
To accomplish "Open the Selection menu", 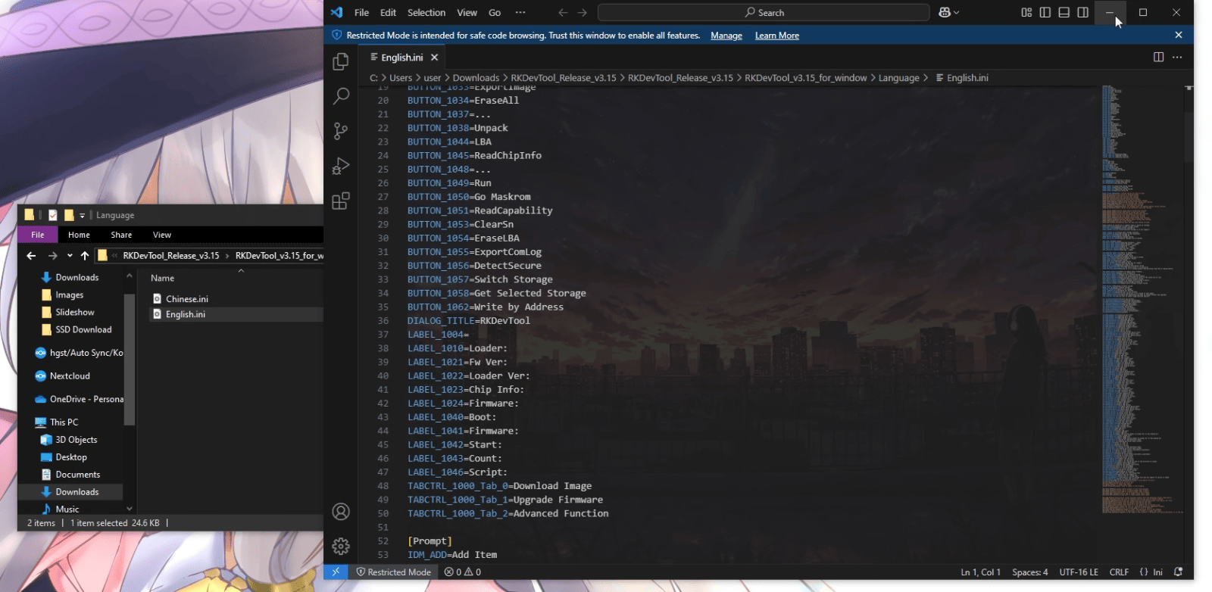I will pos(426,13).
